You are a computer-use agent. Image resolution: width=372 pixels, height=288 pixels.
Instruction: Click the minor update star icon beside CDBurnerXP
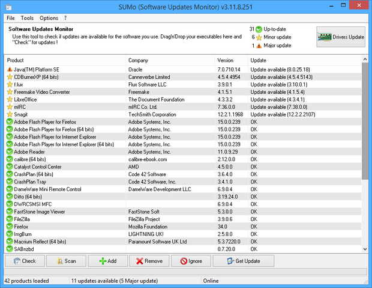(x=10, y=77)
